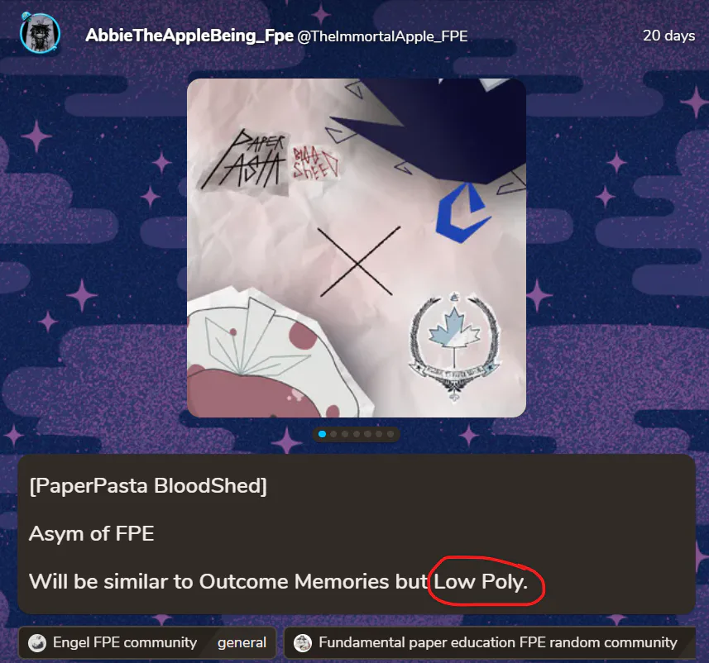
Task: Select the fourth carousel dot
Action: [x=357, y=434]
